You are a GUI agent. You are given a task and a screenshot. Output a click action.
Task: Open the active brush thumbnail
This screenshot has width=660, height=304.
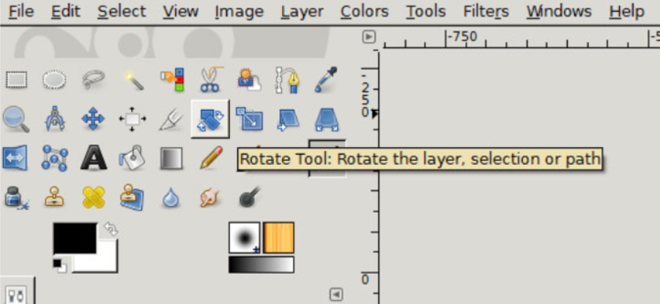[244, 238]
